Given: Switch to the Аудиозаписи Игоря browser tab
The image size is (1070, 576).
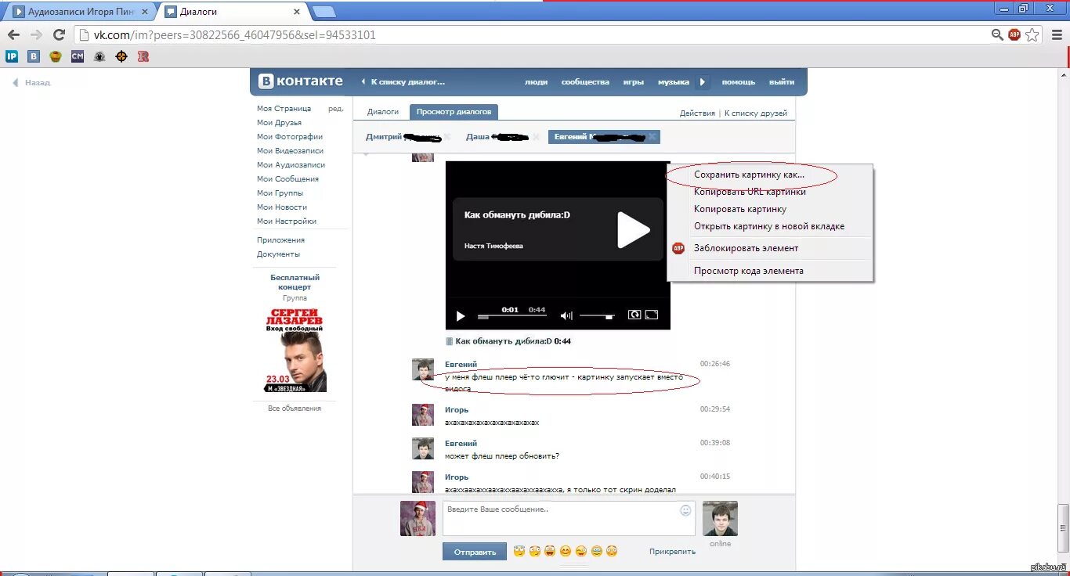Looking at the screenshot, I should (x=83, y=12).
